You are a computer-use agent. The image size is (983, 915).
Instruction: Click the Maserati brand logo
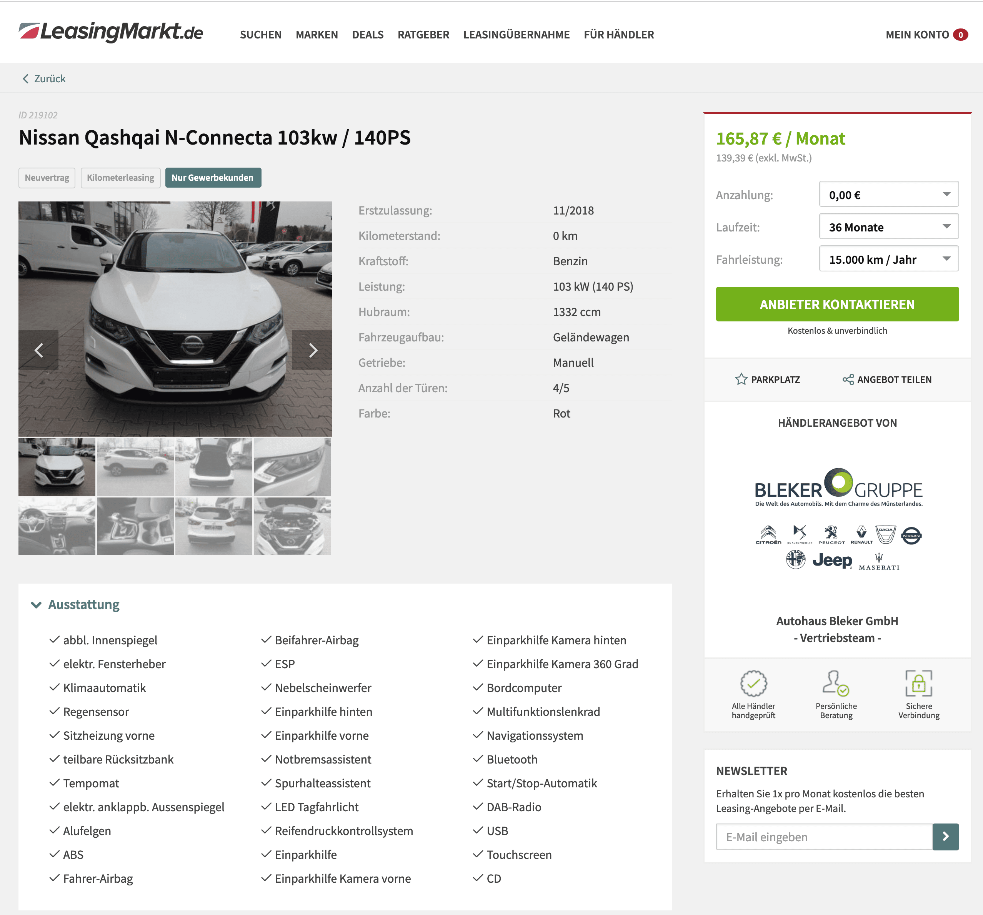tap(879, 562)
